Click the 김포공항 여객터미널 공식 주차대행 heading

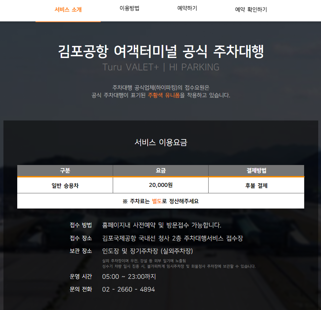(161, 51)
